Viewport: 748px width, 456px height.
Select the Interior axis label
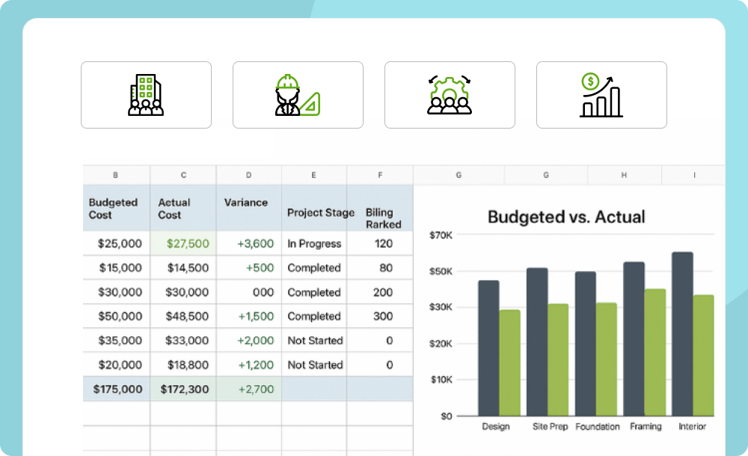[692, 426]
